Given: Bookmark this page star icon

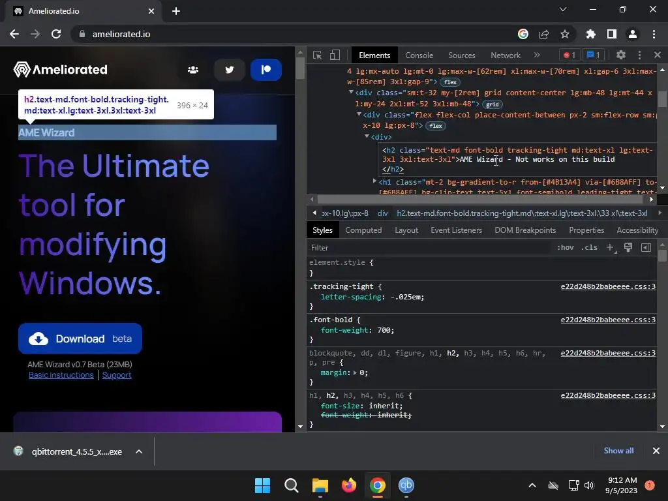Looking at the screenshot, I should [x=564, y=34].
